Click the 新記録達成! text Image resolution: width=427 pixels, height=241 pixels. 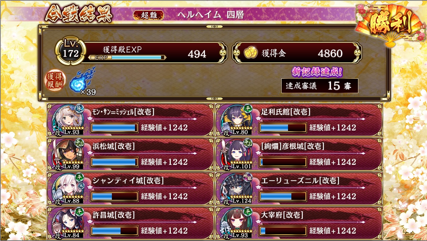coord(317,72)
